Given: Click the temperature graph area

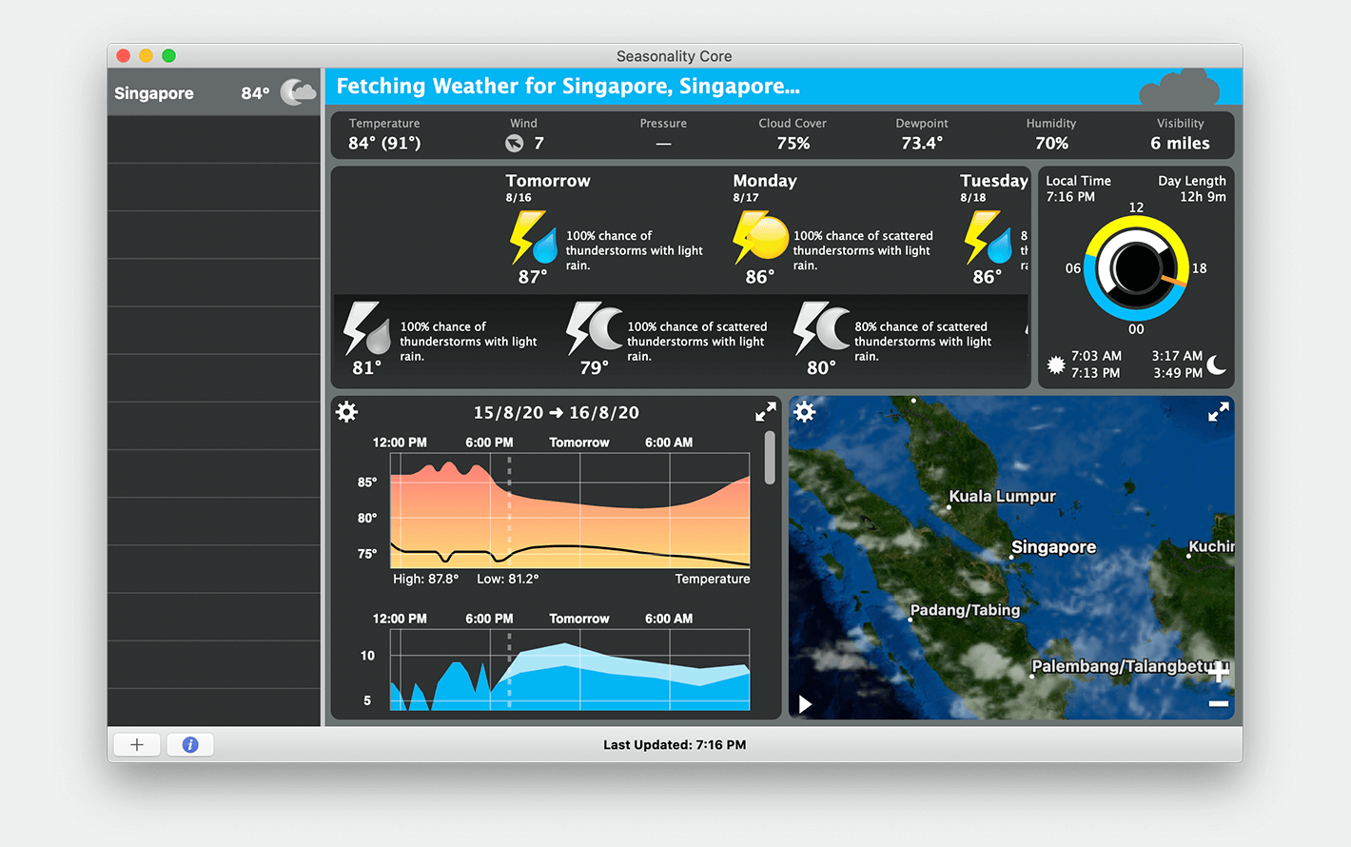Looking at the screenshot, I should point(570,510).
